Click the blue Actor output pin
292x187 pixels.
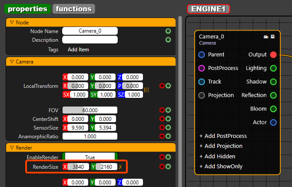pyautogui.click(x=273, y=122)
